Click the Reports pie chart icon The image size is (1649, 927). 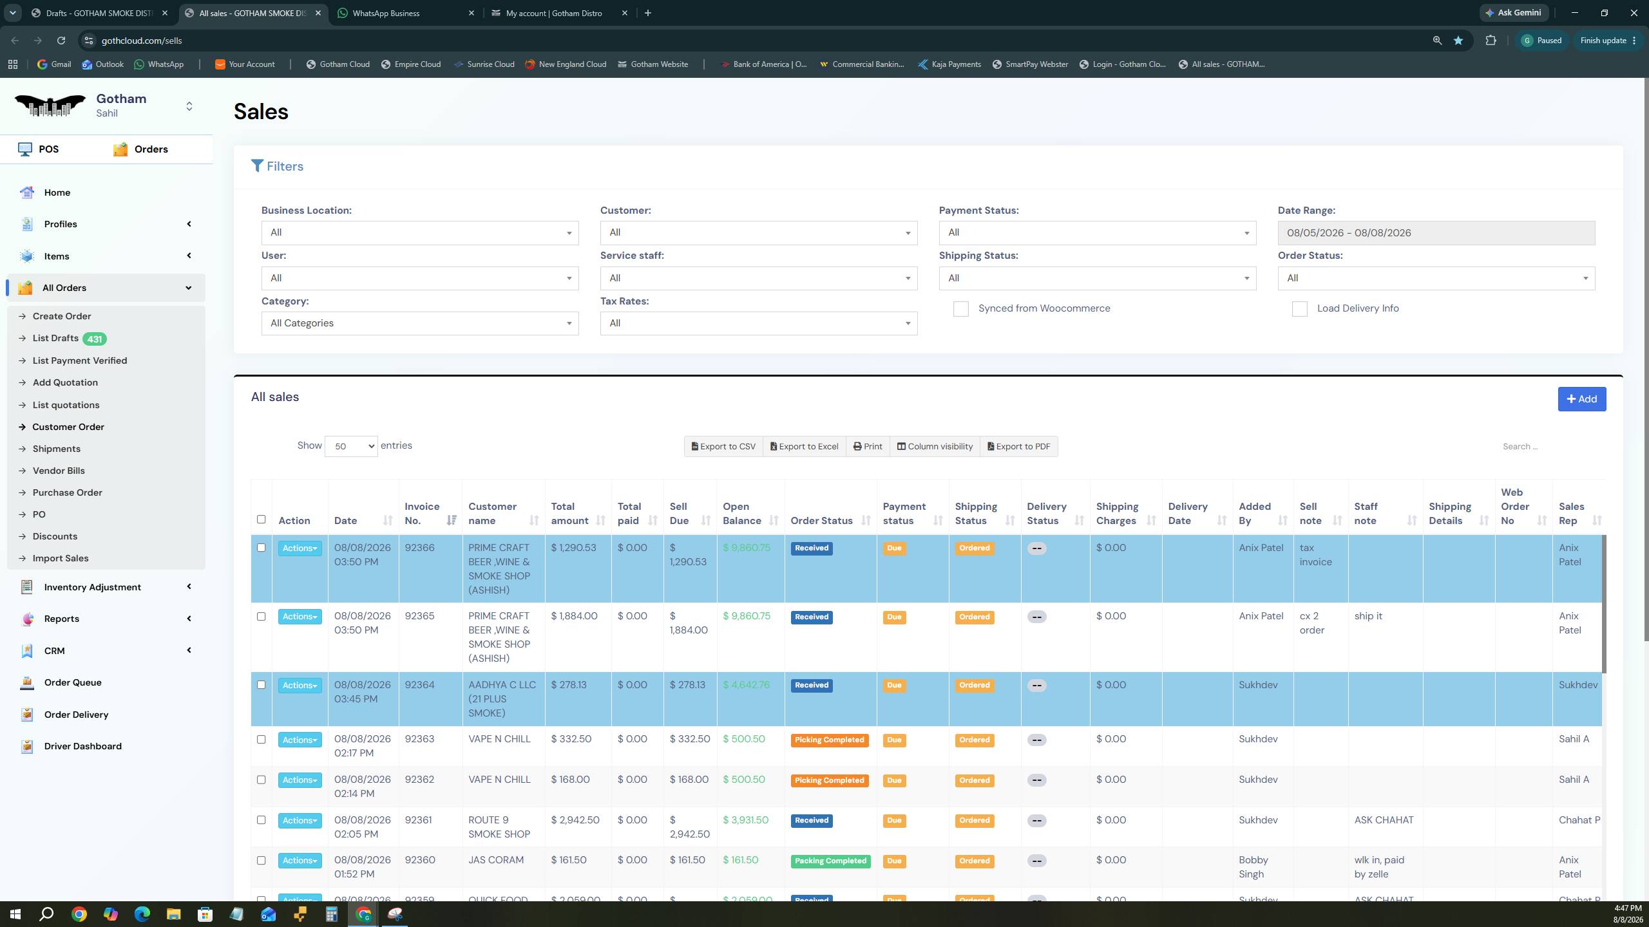(26, 619)
